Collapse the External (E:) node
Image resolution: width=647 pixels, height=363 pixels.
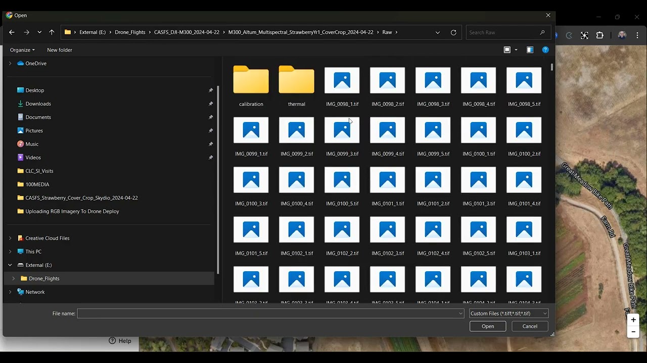pyautogui.click(x=10, y=265)
